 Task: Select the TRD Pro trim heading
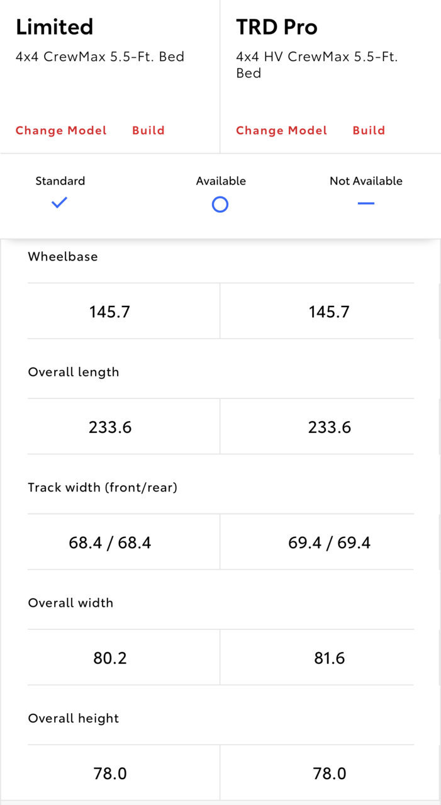(277, 27)
